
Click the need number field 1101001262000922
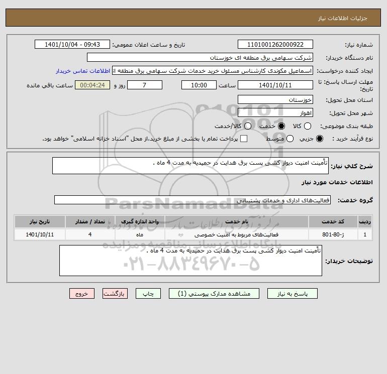coord(275,45)
